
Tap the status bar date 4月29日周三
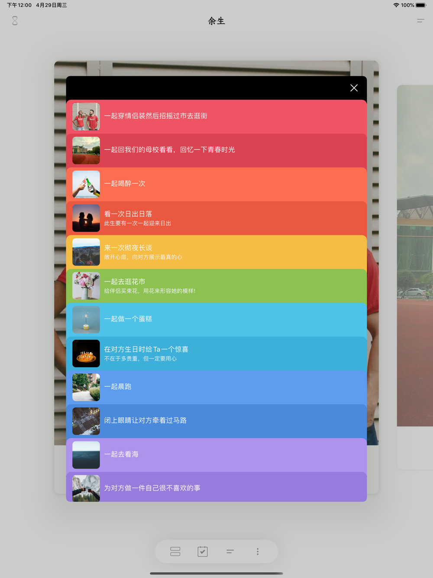(x=52, y=5)
